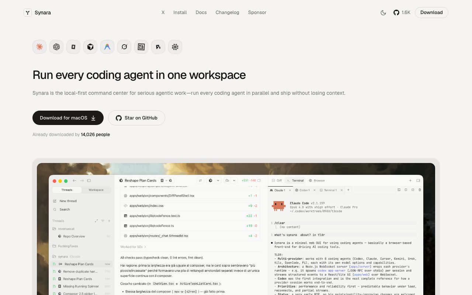
Task: Open the Diff panel tab
Action: (x=277, y=180)
